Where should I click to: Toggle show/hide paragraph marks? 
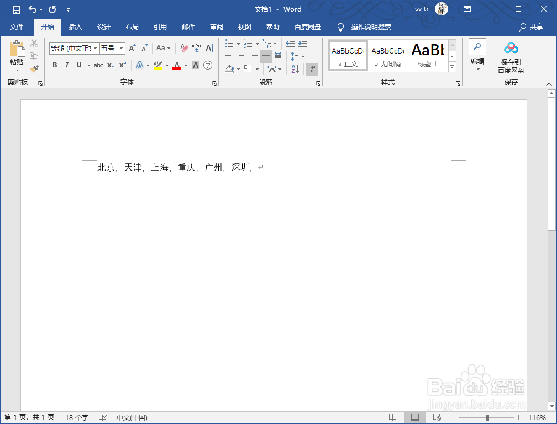(312, 69)
